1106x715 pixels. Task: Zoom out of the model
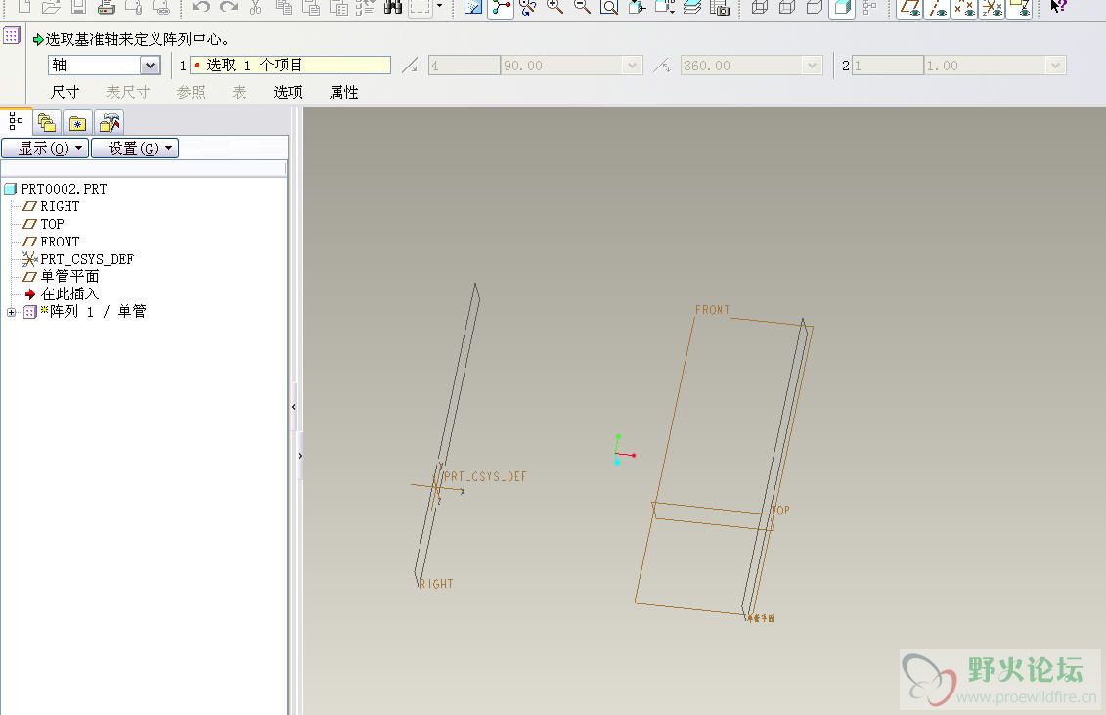point(583,6)
